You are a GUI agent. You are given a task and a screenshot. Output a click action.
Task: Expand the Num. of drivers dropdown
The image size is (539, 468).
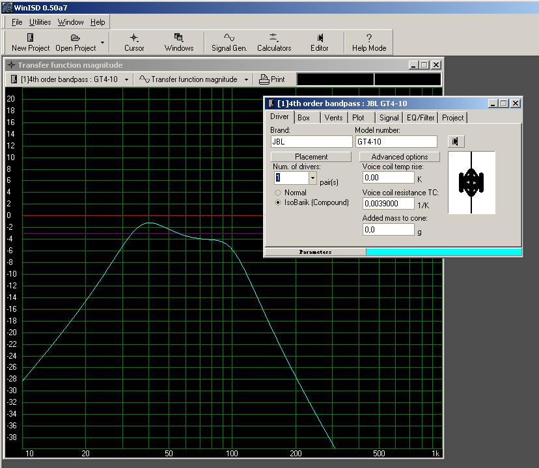pyautogui.click(x=312, y=178)
